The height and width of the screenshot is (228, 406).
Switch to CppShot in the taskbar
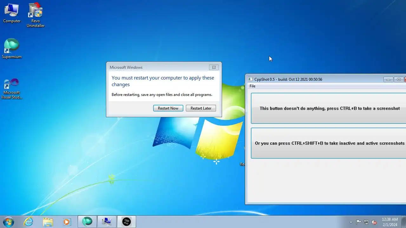tap(127, 222)
